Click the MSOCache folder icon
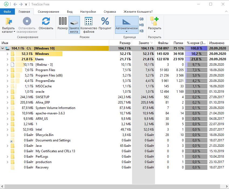229x189 pixels. [x=13, y=86]
